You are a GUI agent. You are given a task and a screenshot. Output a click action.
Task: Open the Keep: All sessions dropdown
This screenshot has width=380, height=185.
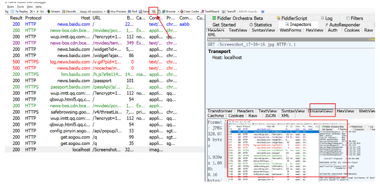click(x=93, y=11)
